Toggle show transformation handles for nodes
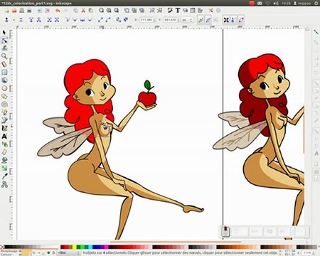 point(226,20)
